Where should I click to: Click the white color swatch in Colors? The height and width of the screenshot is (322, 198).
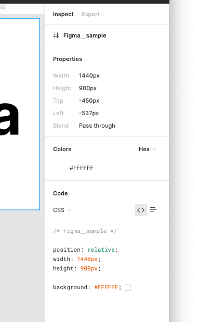tap(57, 168)
